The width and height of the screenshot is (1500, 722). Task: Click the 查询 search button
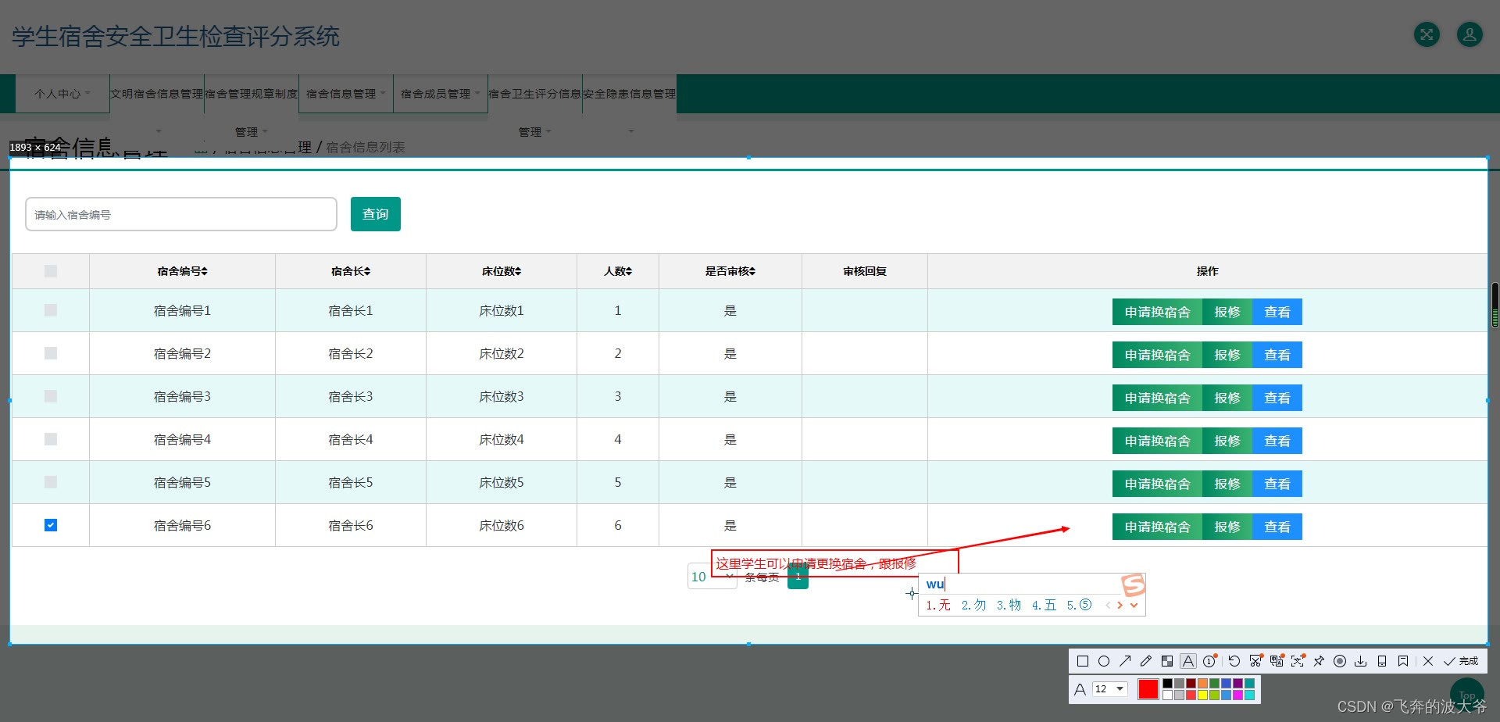tap(376, 214)
